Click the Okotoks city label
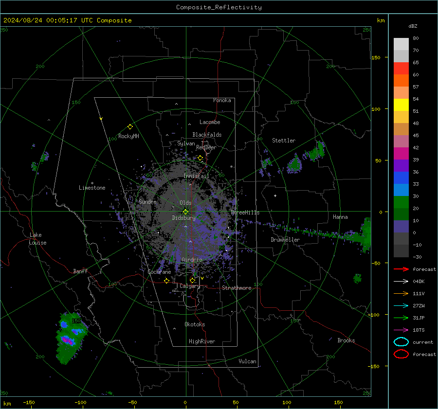This screenshot has height=409, width=438. pyautogui.click(x=195, y=324)
